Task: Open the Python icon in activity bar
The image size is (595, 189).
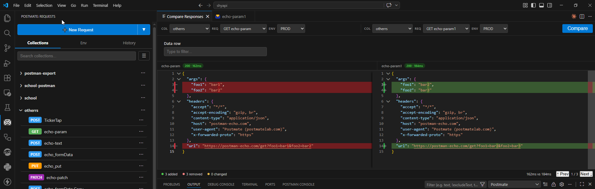Action: click(x=7, y=167)
